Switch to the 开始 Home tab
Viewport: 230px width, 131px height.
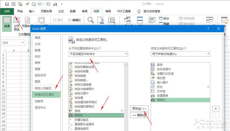pyautogui.click(x=20, y=11)
